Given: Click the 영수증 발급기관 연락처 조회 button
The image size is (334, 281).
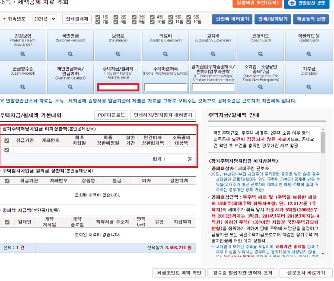Looking at the screenshot, I should [242, 273].
